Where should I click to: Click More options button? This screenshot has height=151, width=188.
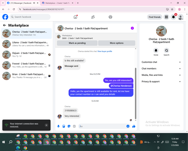[x=117, y=43]
